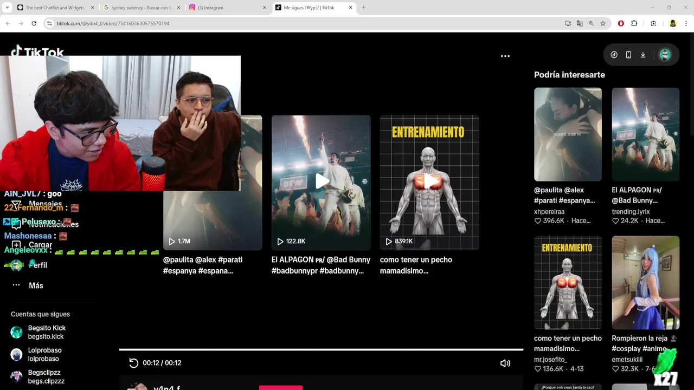Open the TikTok desktop app download icon
Screen dimensions: 694x390
(x=643, y=55)
